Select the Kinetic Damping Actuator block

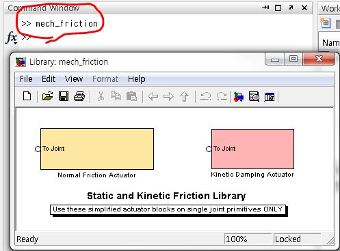(x=252, y=149)
